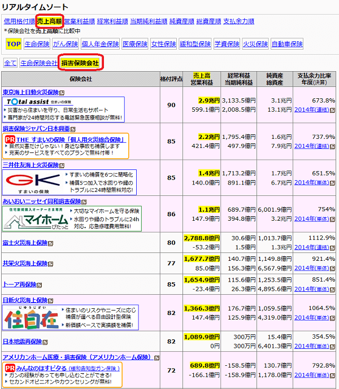
Task: Filter by 損害保険会社
Action: [80, 63]
